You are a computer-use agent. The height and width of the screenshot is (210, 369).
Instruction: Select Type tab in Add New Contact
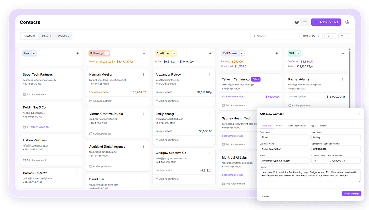tap(313, 126)
